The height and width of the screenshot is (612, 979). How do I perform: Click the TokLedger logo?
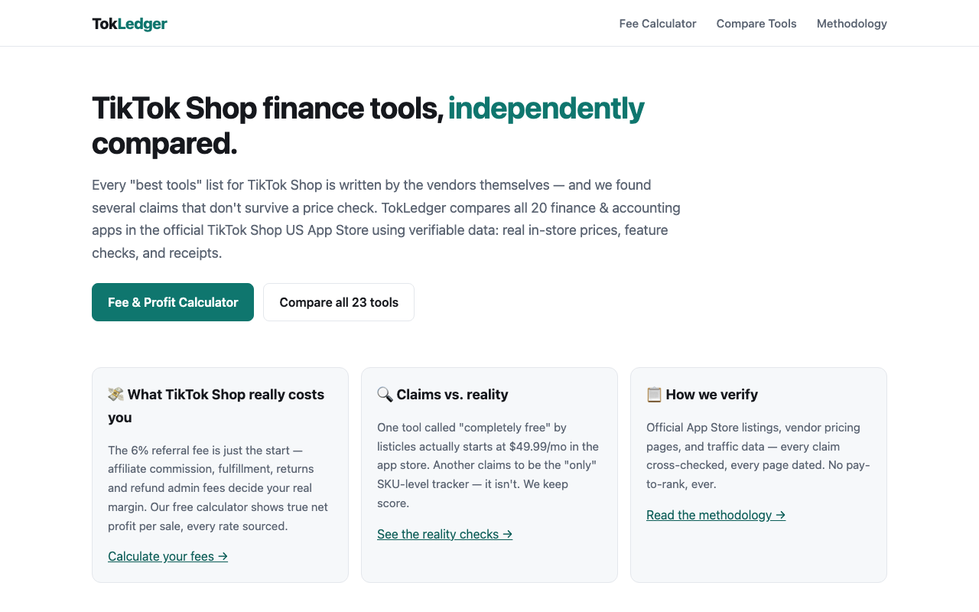[x=129, y=24]
